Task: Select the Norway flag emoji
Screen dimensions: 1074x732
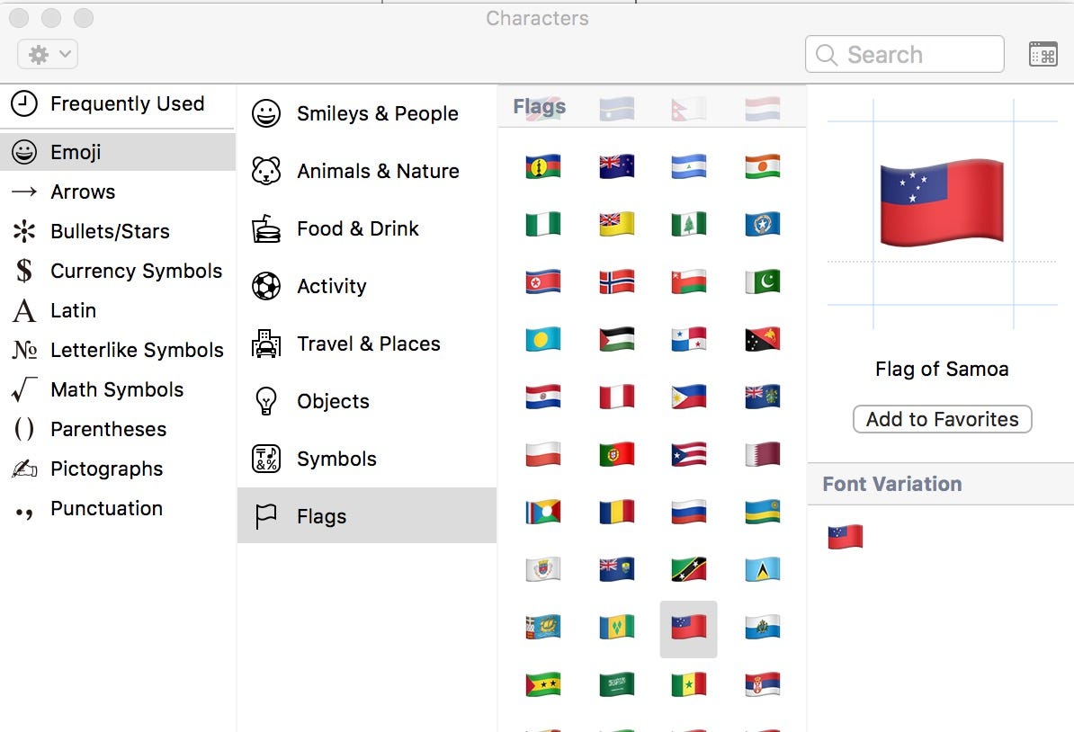Action: click(x=617, y=281)
